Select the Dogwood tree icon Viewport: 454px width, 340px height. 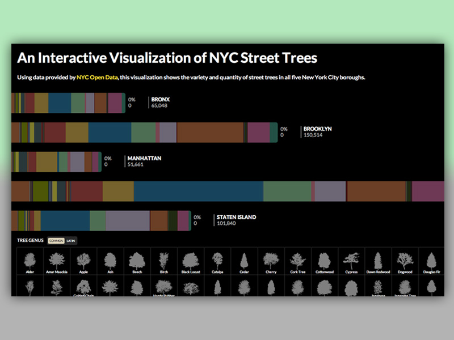tap(404, 261)
